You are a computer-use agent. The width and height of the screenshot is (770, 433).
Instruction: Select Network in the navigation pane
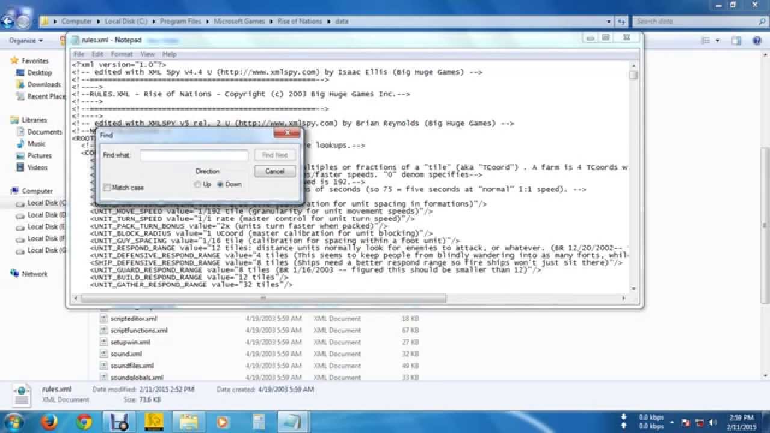[34, 274]
